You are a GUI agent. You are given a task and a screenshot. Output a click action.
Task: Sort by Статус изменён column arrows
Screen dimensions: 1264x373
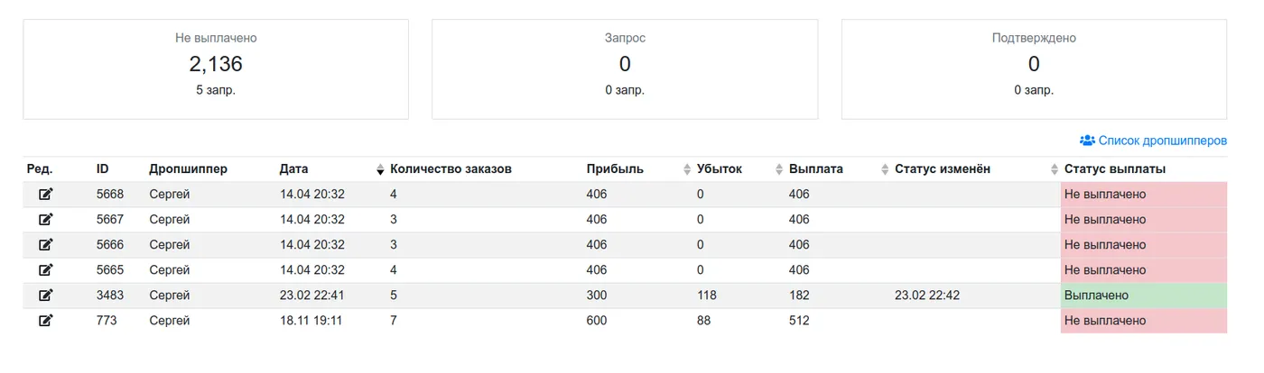1055,169
